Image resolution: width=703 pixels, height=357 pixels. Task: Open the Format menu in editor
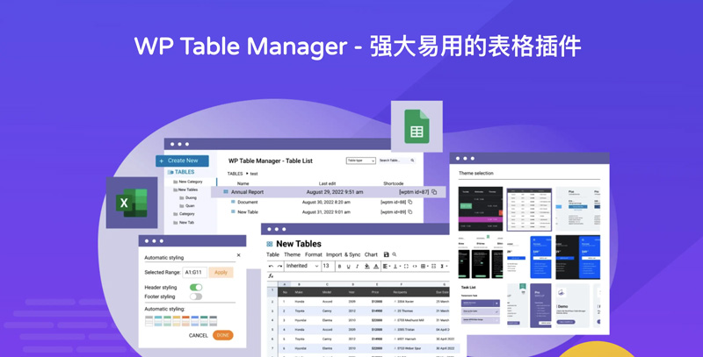314,254
